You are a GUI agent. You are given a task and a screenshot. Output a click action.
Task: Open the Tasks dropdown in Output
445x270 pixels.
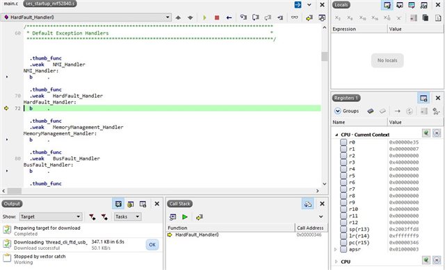point(127,217)
